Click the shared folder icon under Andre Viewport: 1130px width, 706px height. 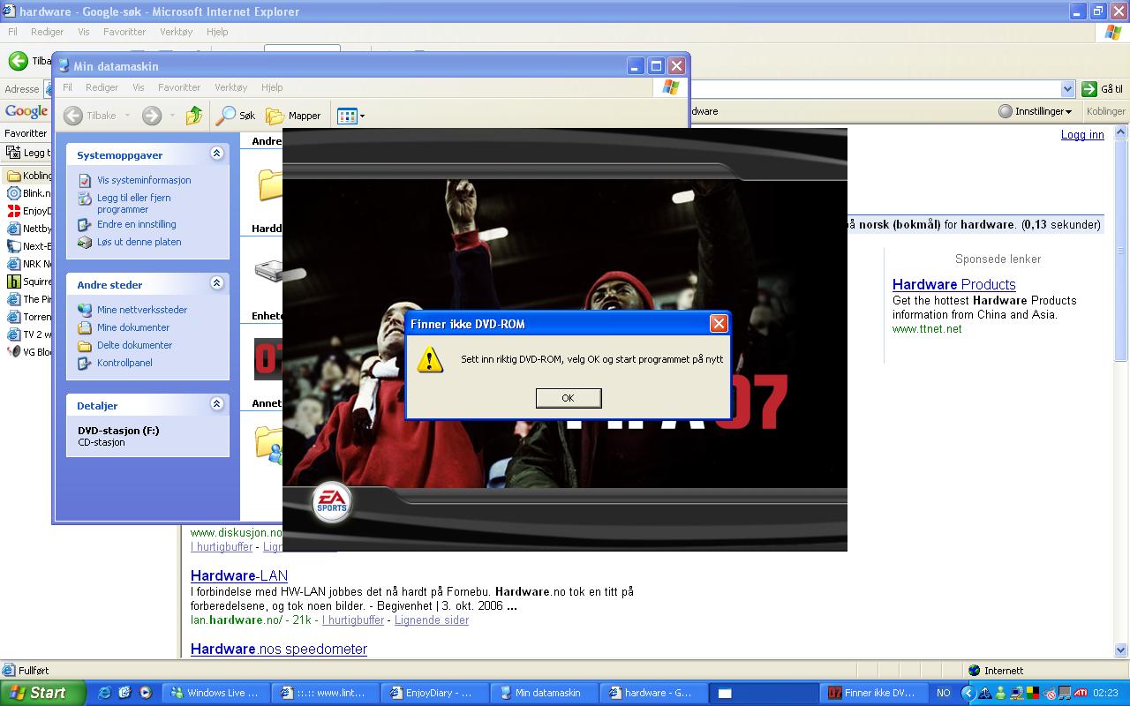(x=269, y=443)
